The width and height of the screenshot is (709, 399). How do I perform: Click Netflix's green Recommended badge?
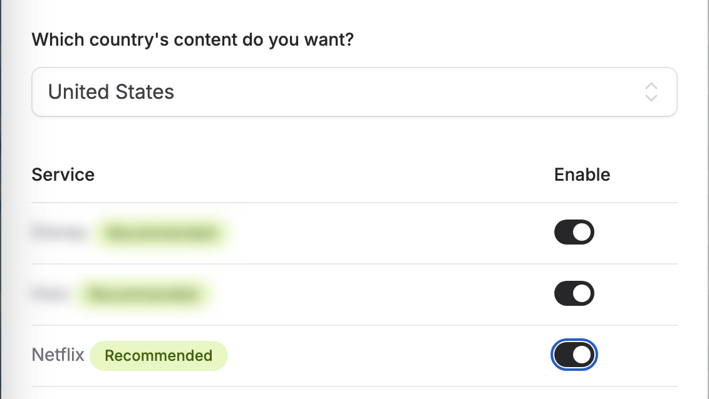pos(158,356)
